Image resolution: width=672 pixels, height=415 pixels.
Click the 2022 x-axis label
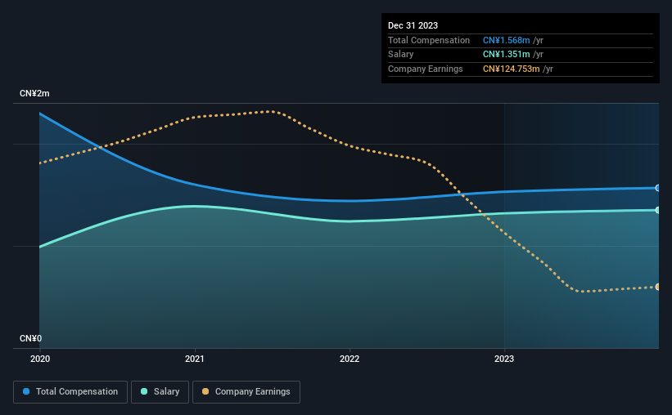[x=350, y=359]
